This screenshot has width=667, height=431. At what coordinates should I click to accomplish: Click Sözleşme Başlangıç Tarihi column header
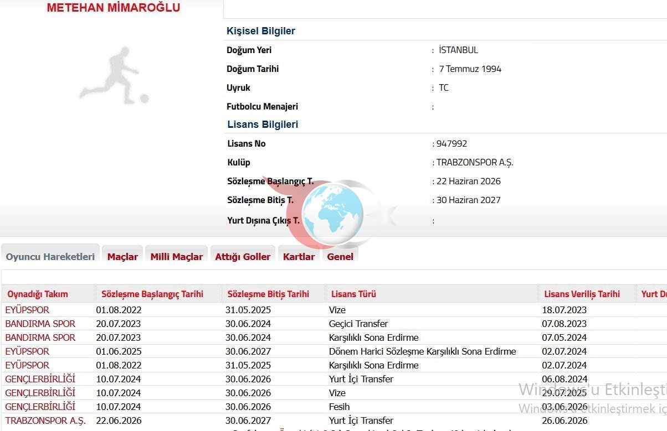pos(152,294)
